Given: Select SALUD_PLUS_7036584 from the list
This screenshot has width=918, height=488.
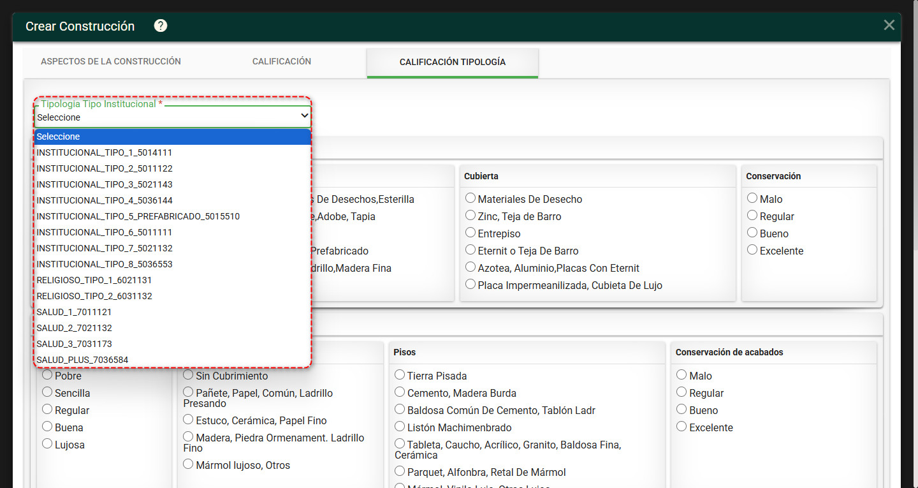Looking at the screenshot, I should tap(173, 360).
